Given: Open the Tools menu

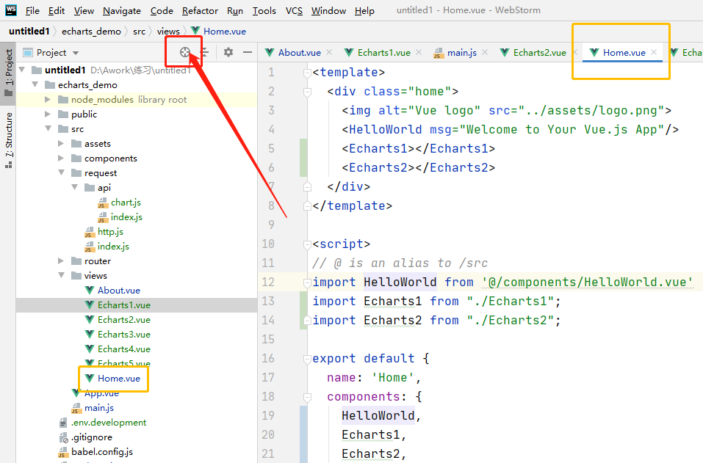Looking at the screenshot, I should [264, 11].
